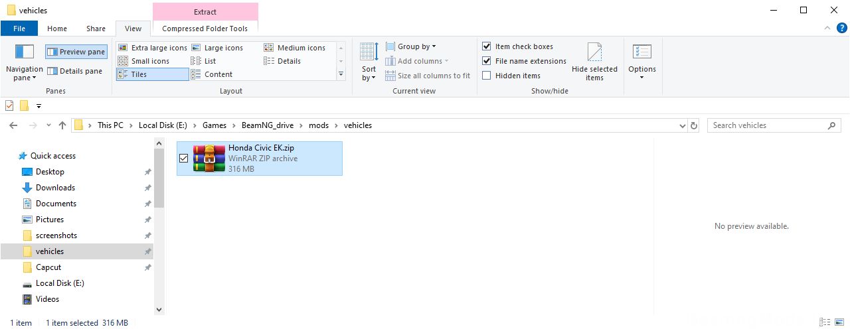Switch to large thumbnails status icon
The height and width of the screenshot is (331, 850).
click(x=839, y=322)
